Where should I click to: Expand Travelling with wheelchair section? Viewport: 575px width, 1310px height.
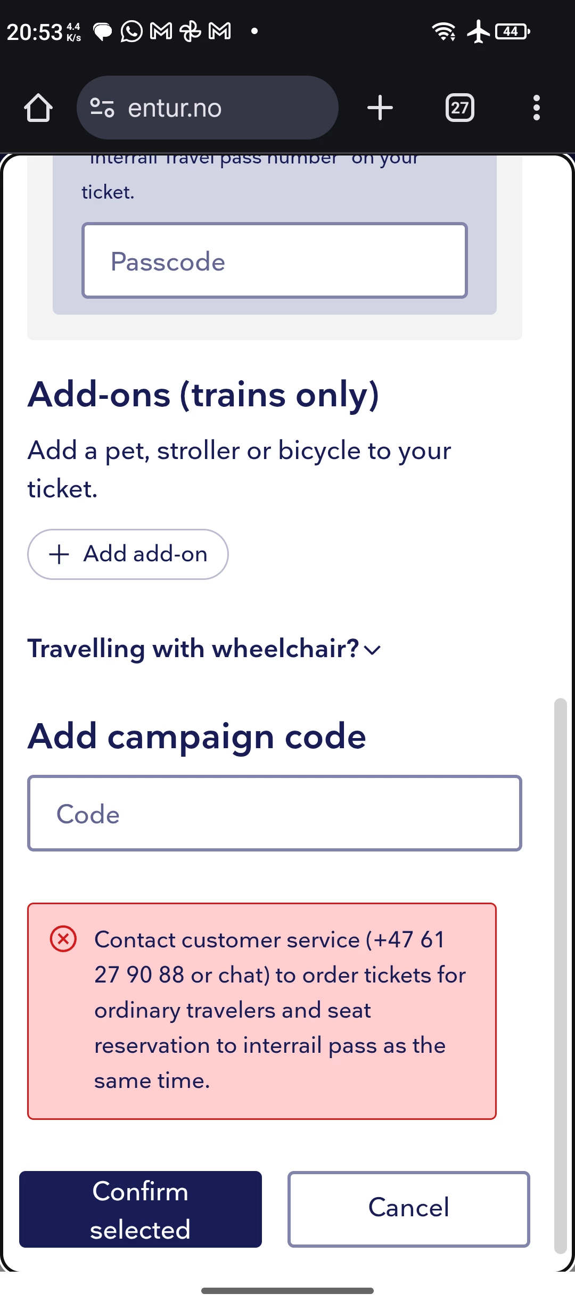(x=204, y=649)
